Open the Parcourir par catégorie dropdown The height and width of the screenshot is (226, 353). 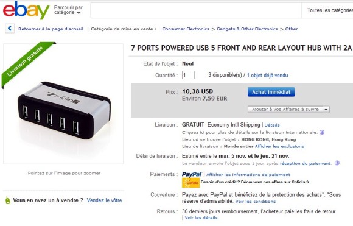pyautogui.click(x=68, y=10)
